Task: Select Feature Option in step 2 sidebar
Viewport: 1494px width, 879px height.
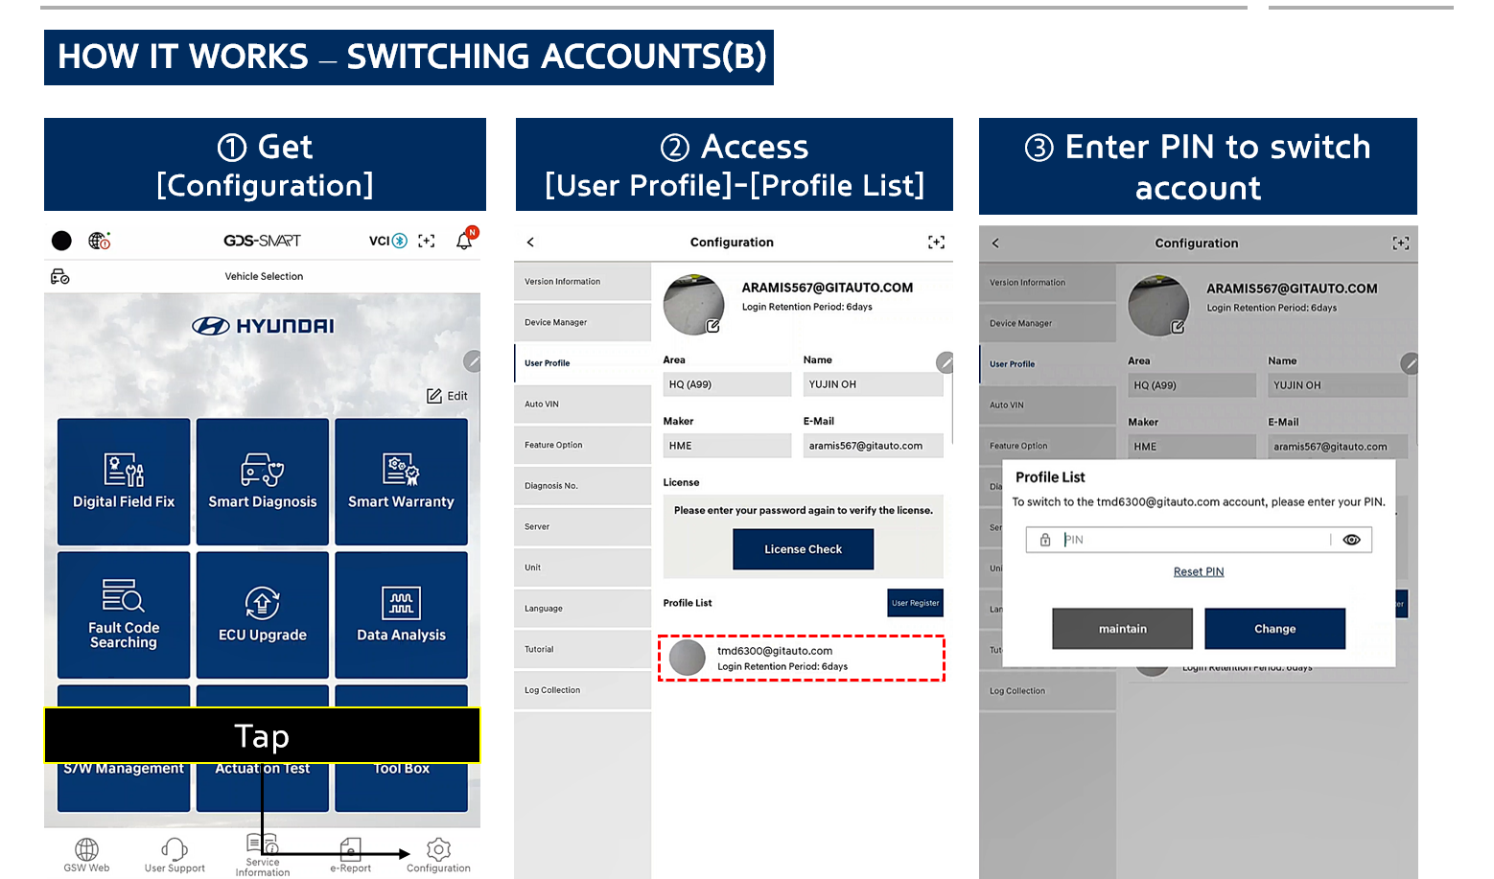Action: [582, 446]
